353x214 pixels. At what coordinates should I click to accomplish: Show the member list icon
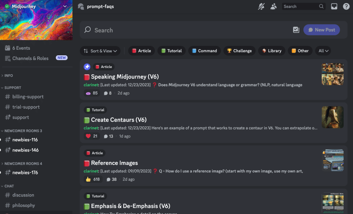[273, 6]
